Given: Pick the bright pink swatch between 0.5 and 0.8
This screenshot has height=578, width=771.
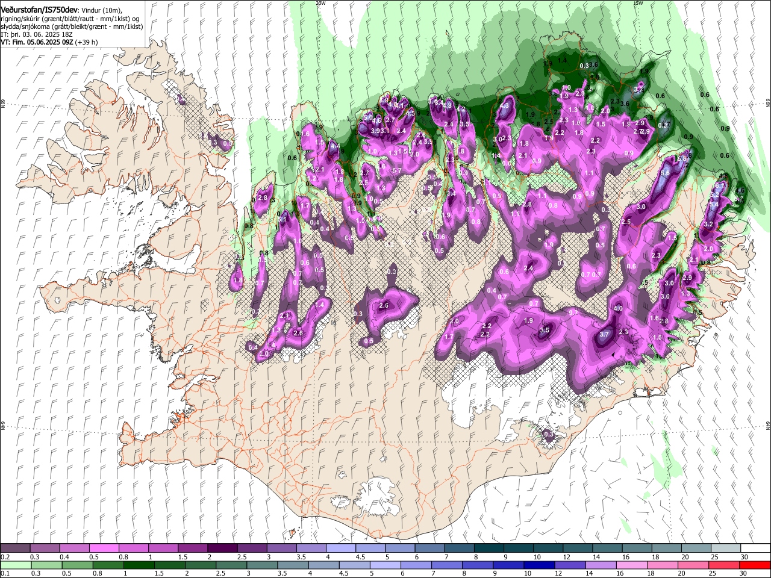Looking at the screenshot, I should 104,548.
